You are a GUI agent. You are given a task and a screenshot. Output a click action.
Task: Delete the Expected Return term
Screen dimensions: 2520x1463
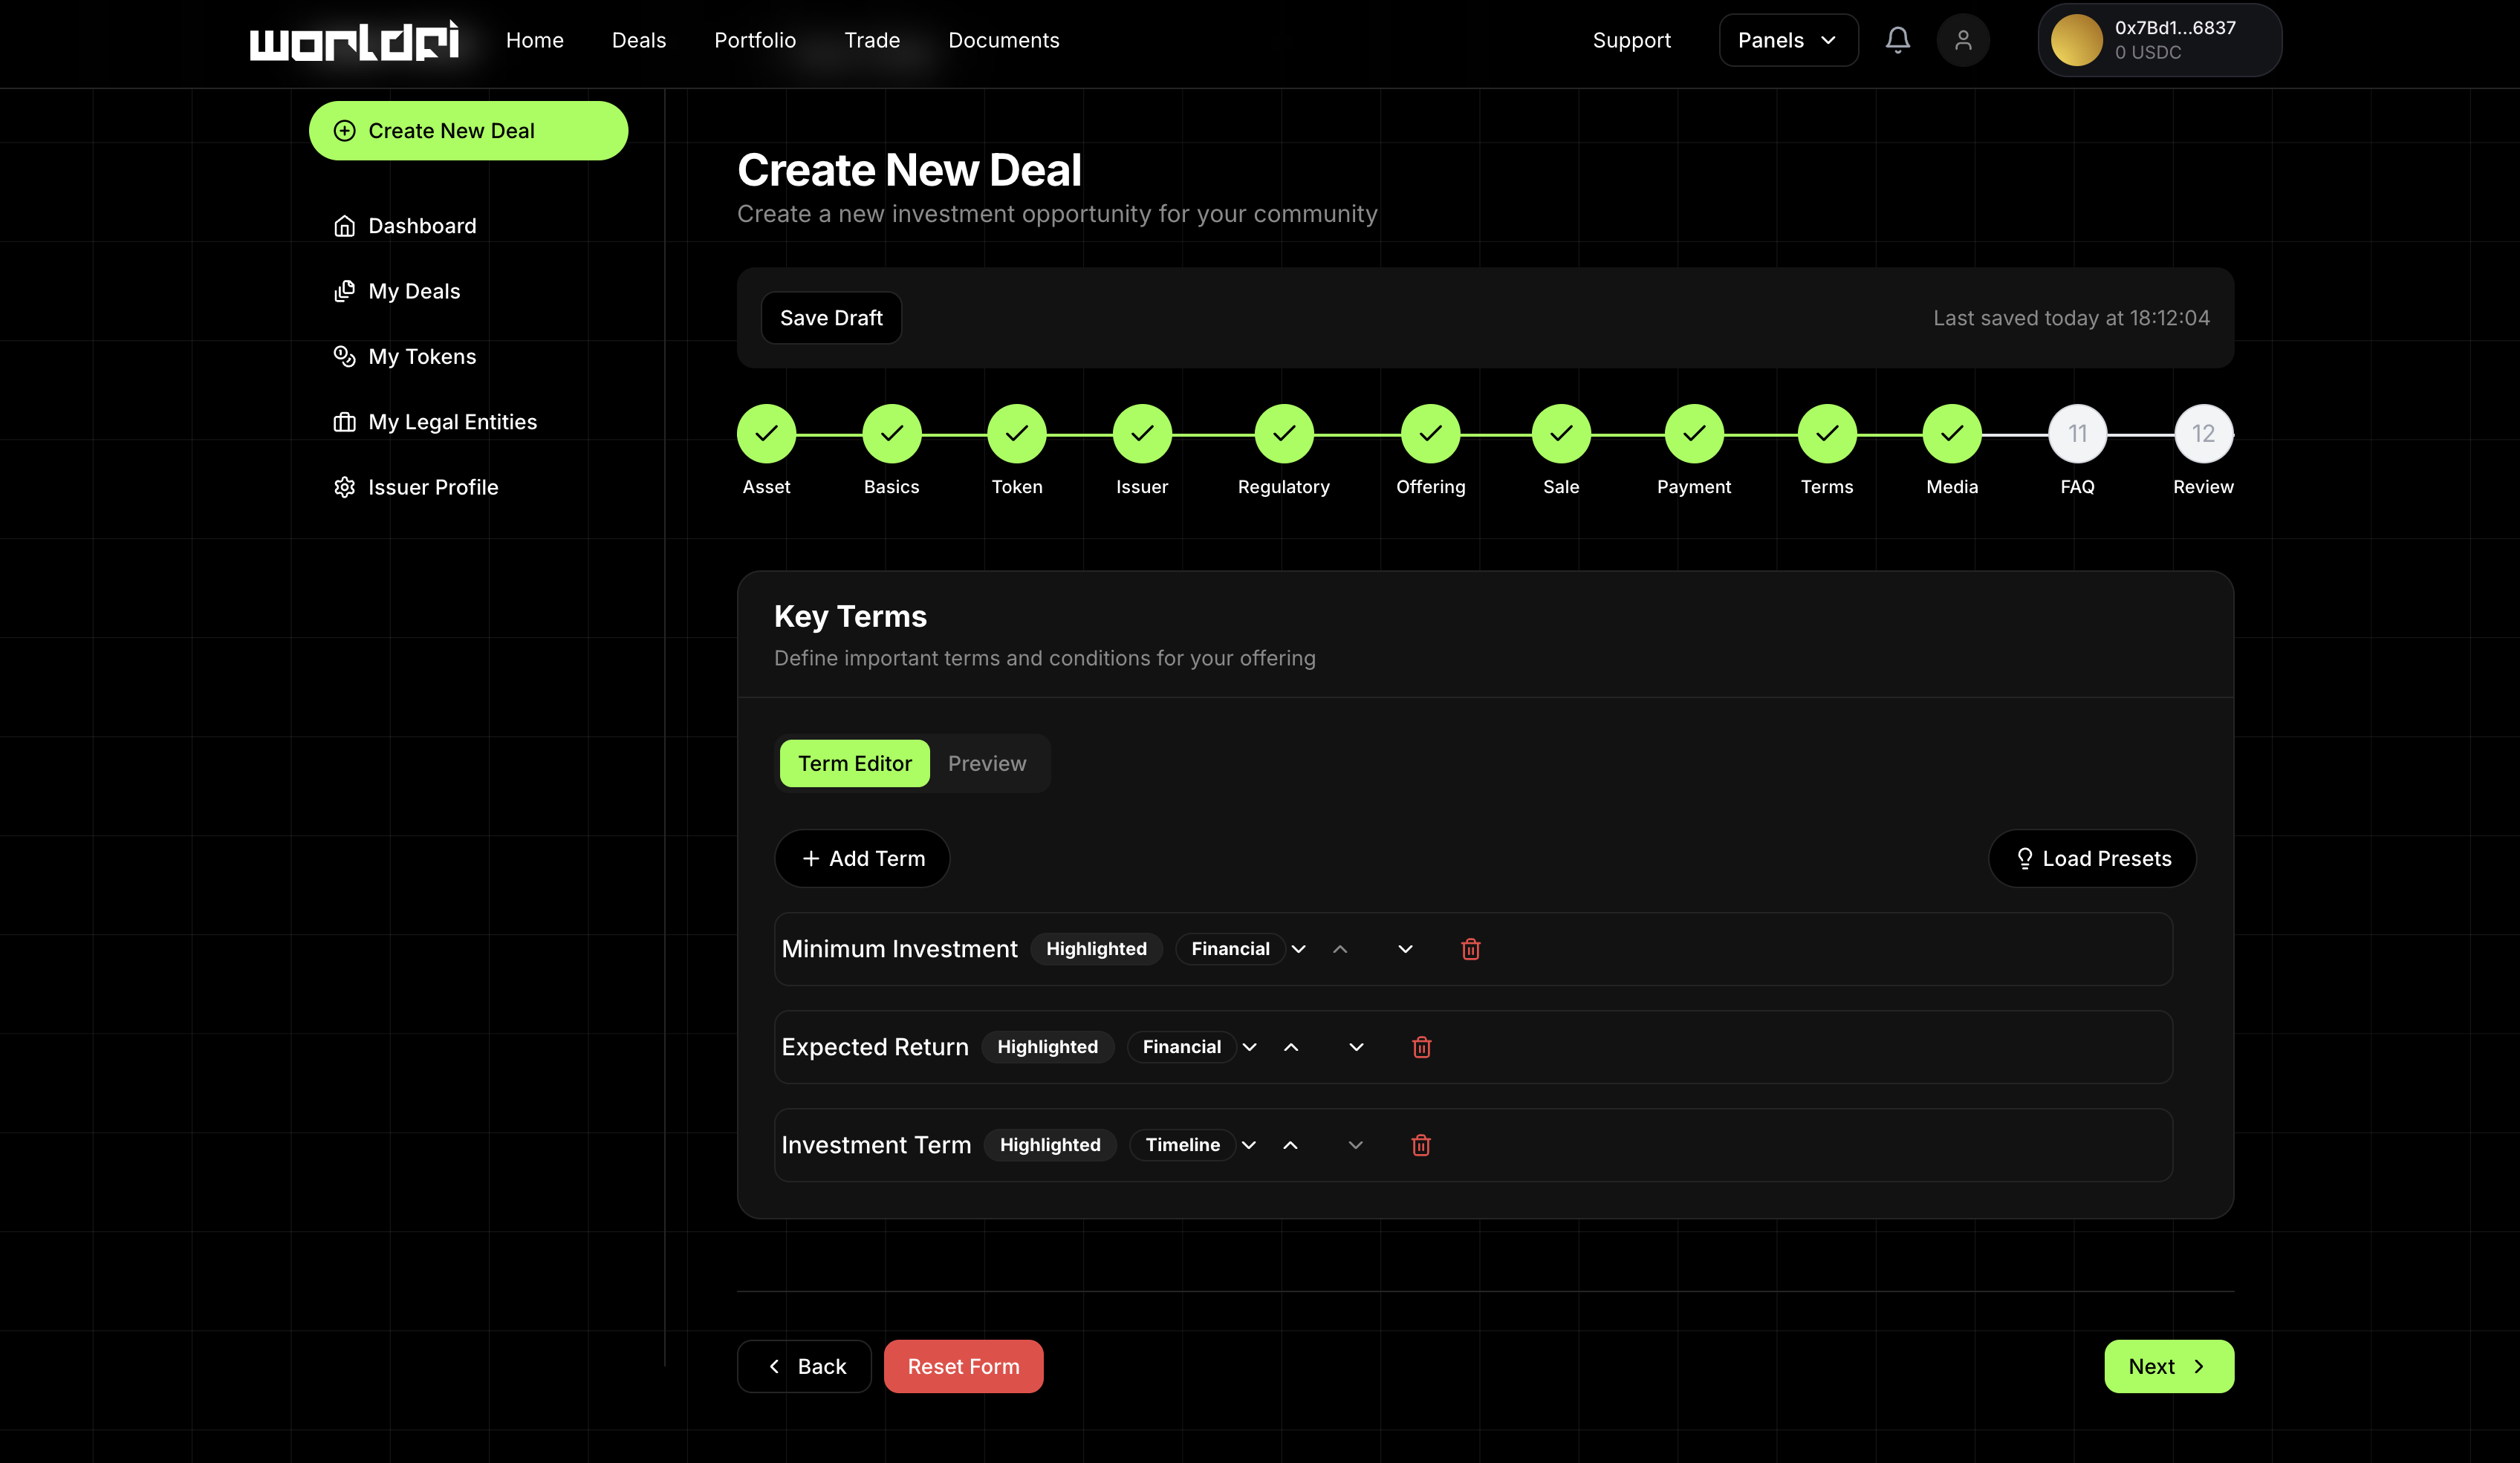pyautogui.click(x=1421, y=1046)
